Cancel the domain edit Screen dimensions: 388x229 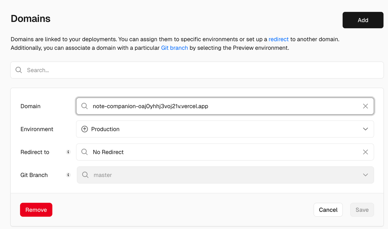tap(328, 210)
